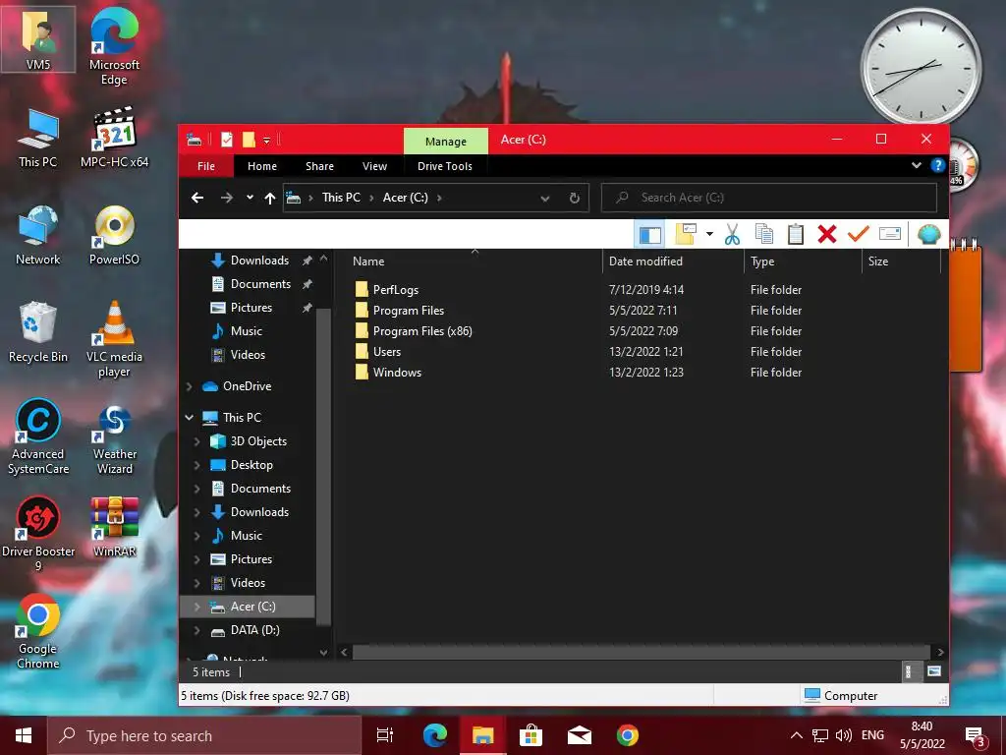Click the horizontal scrollbar in file list

pyautogui.click(x=641, y=653)
